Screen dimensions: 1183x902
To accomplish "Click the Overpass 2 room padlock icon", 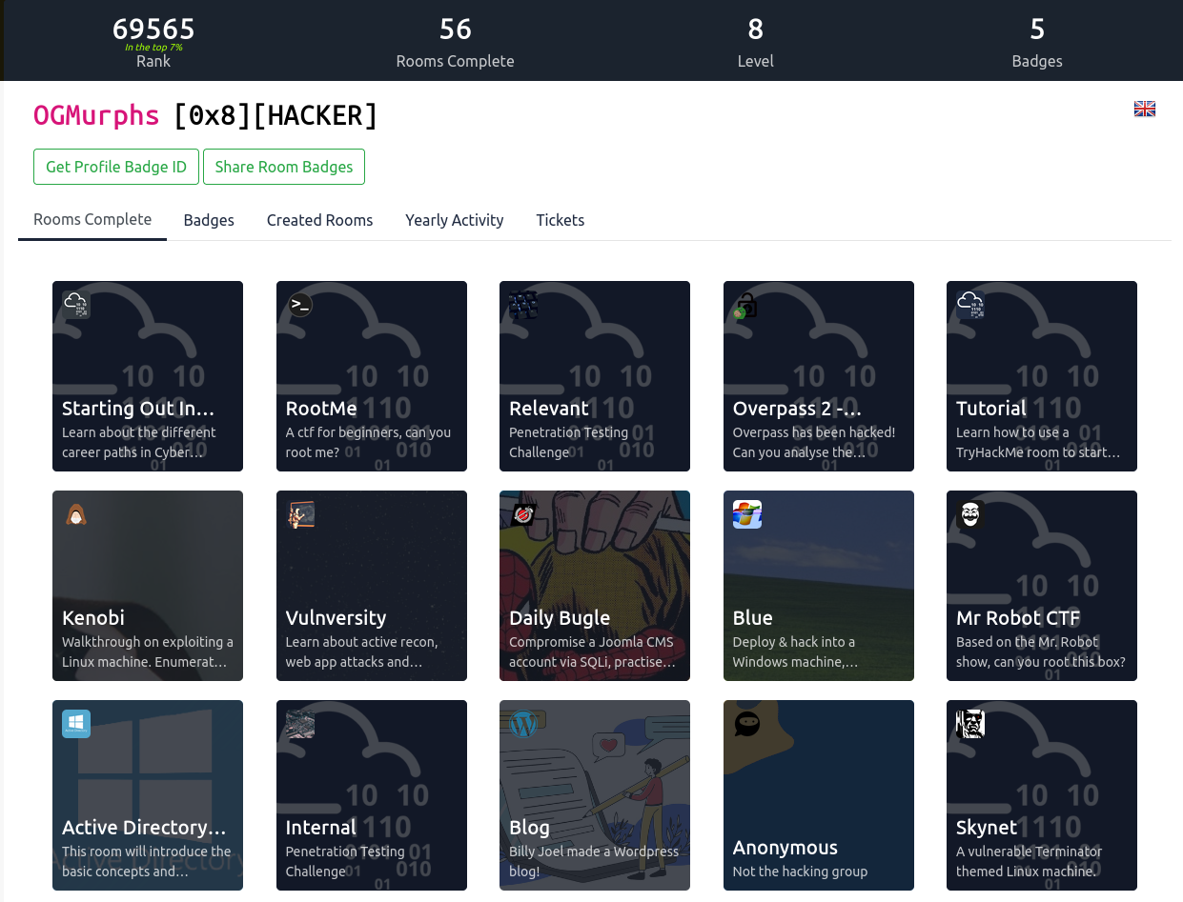I will tap(747, 305).
